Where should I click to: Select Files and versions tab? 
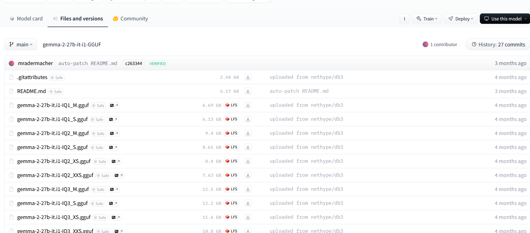click(78, 19)
